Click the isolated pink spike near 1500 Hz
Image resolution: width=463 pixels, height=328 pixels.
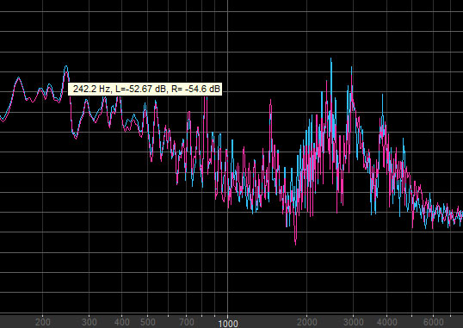point(270,101)
